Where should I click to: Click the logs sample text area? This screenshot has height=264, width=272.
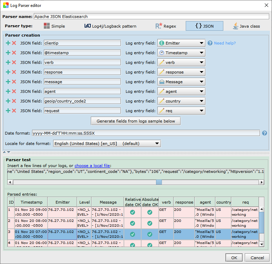coord(136,174)
